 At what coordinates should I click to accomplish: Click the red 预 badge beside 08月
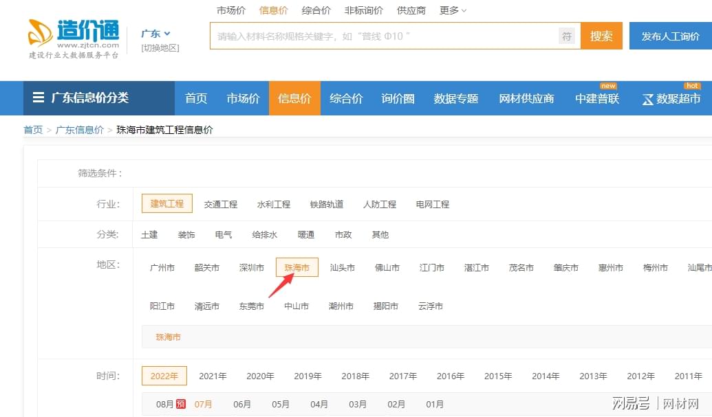[181, 404]
